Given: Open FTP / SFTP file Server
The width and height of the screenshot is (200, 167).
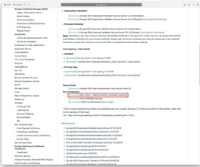Looking at the screenshot, I should click(x=25, y=60).
